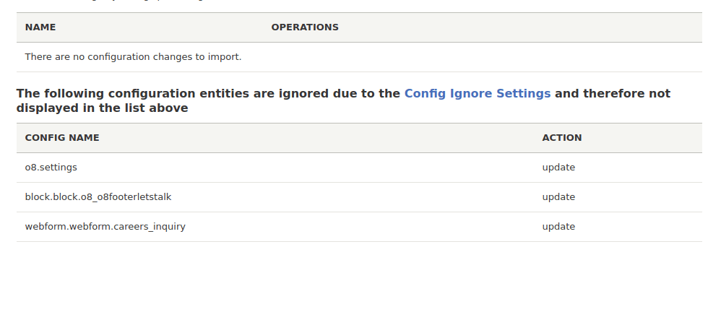Click update action for block.block.o8_o8footerletstalk
721x312 pixels.
pyautogui.click(x=558, y=196)
